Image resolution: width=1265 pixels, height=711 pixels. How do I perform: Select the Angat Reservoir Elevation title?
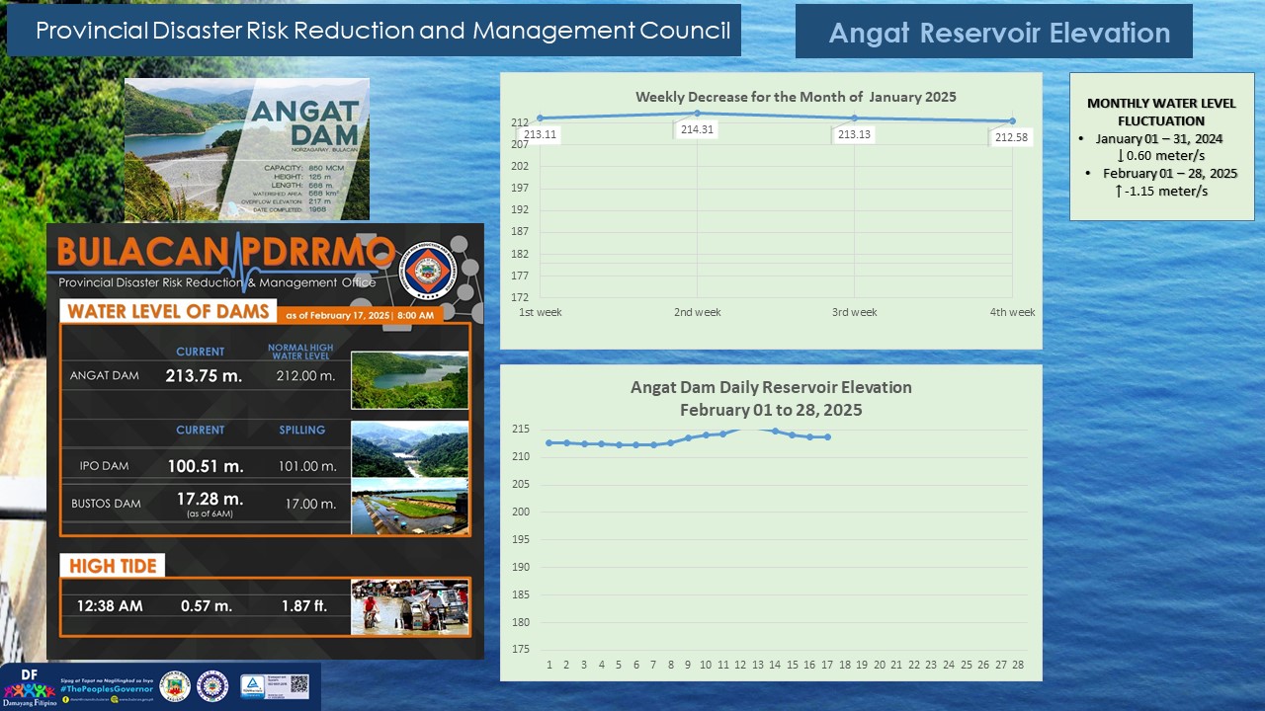tap(999, 33)
